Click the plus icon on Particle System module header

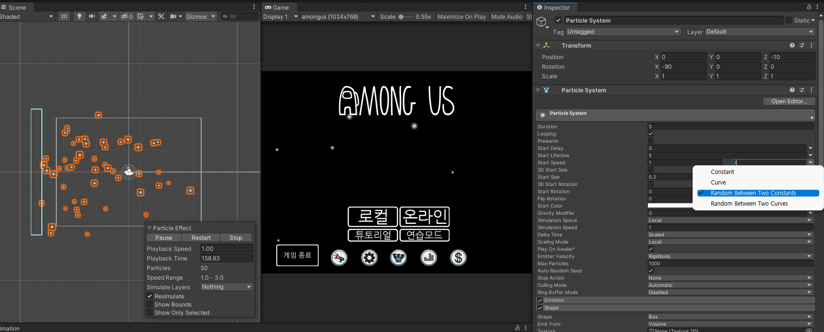(812, 118)
